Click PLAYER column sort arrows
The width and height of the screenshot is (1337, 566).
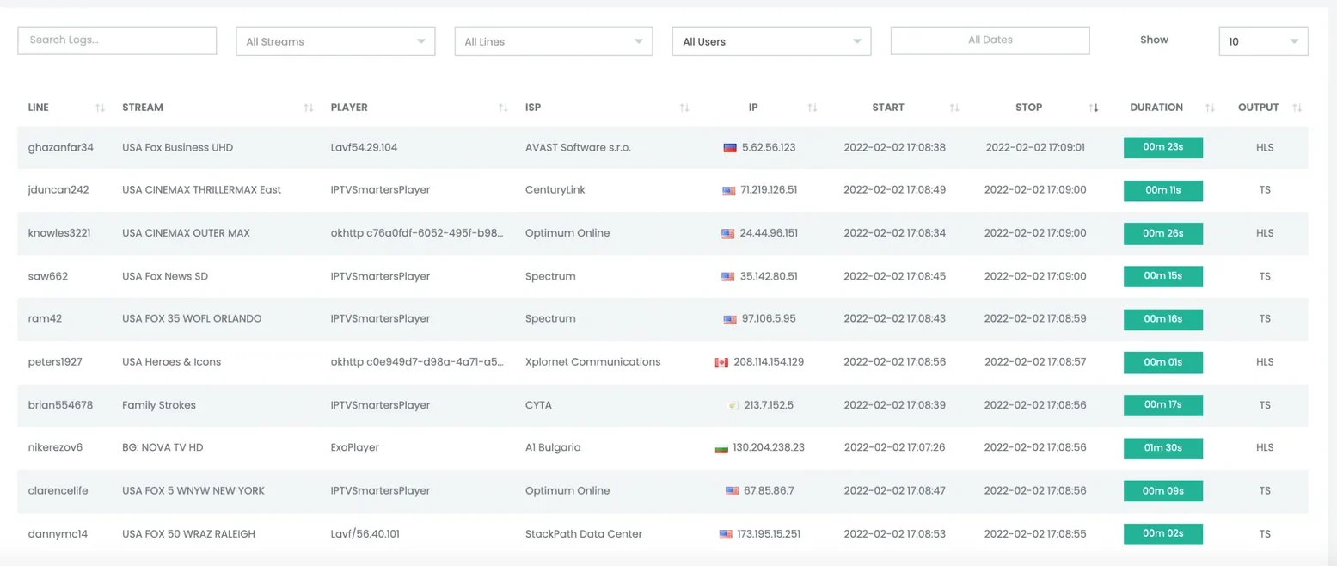[x=503, y=108]
